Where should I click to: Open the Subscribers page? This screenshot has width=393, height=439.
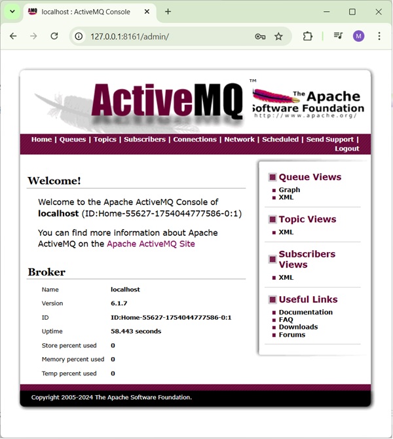pyautogui.click(x=145, y=140)
